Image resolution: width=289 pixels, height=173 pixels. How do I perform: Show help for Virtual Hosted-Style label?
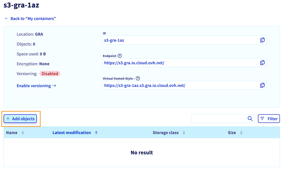coord(138,78)
